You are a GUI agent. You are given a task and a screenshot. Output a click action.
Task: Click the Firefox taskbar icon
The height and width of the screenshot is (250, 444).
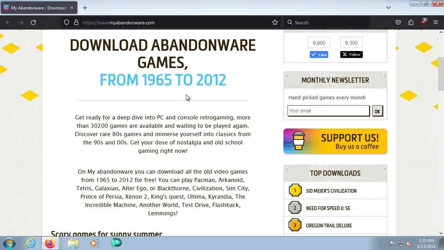point(50,243)
